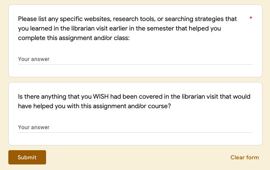Focus the answer field under the WISH question

(135, 127)
